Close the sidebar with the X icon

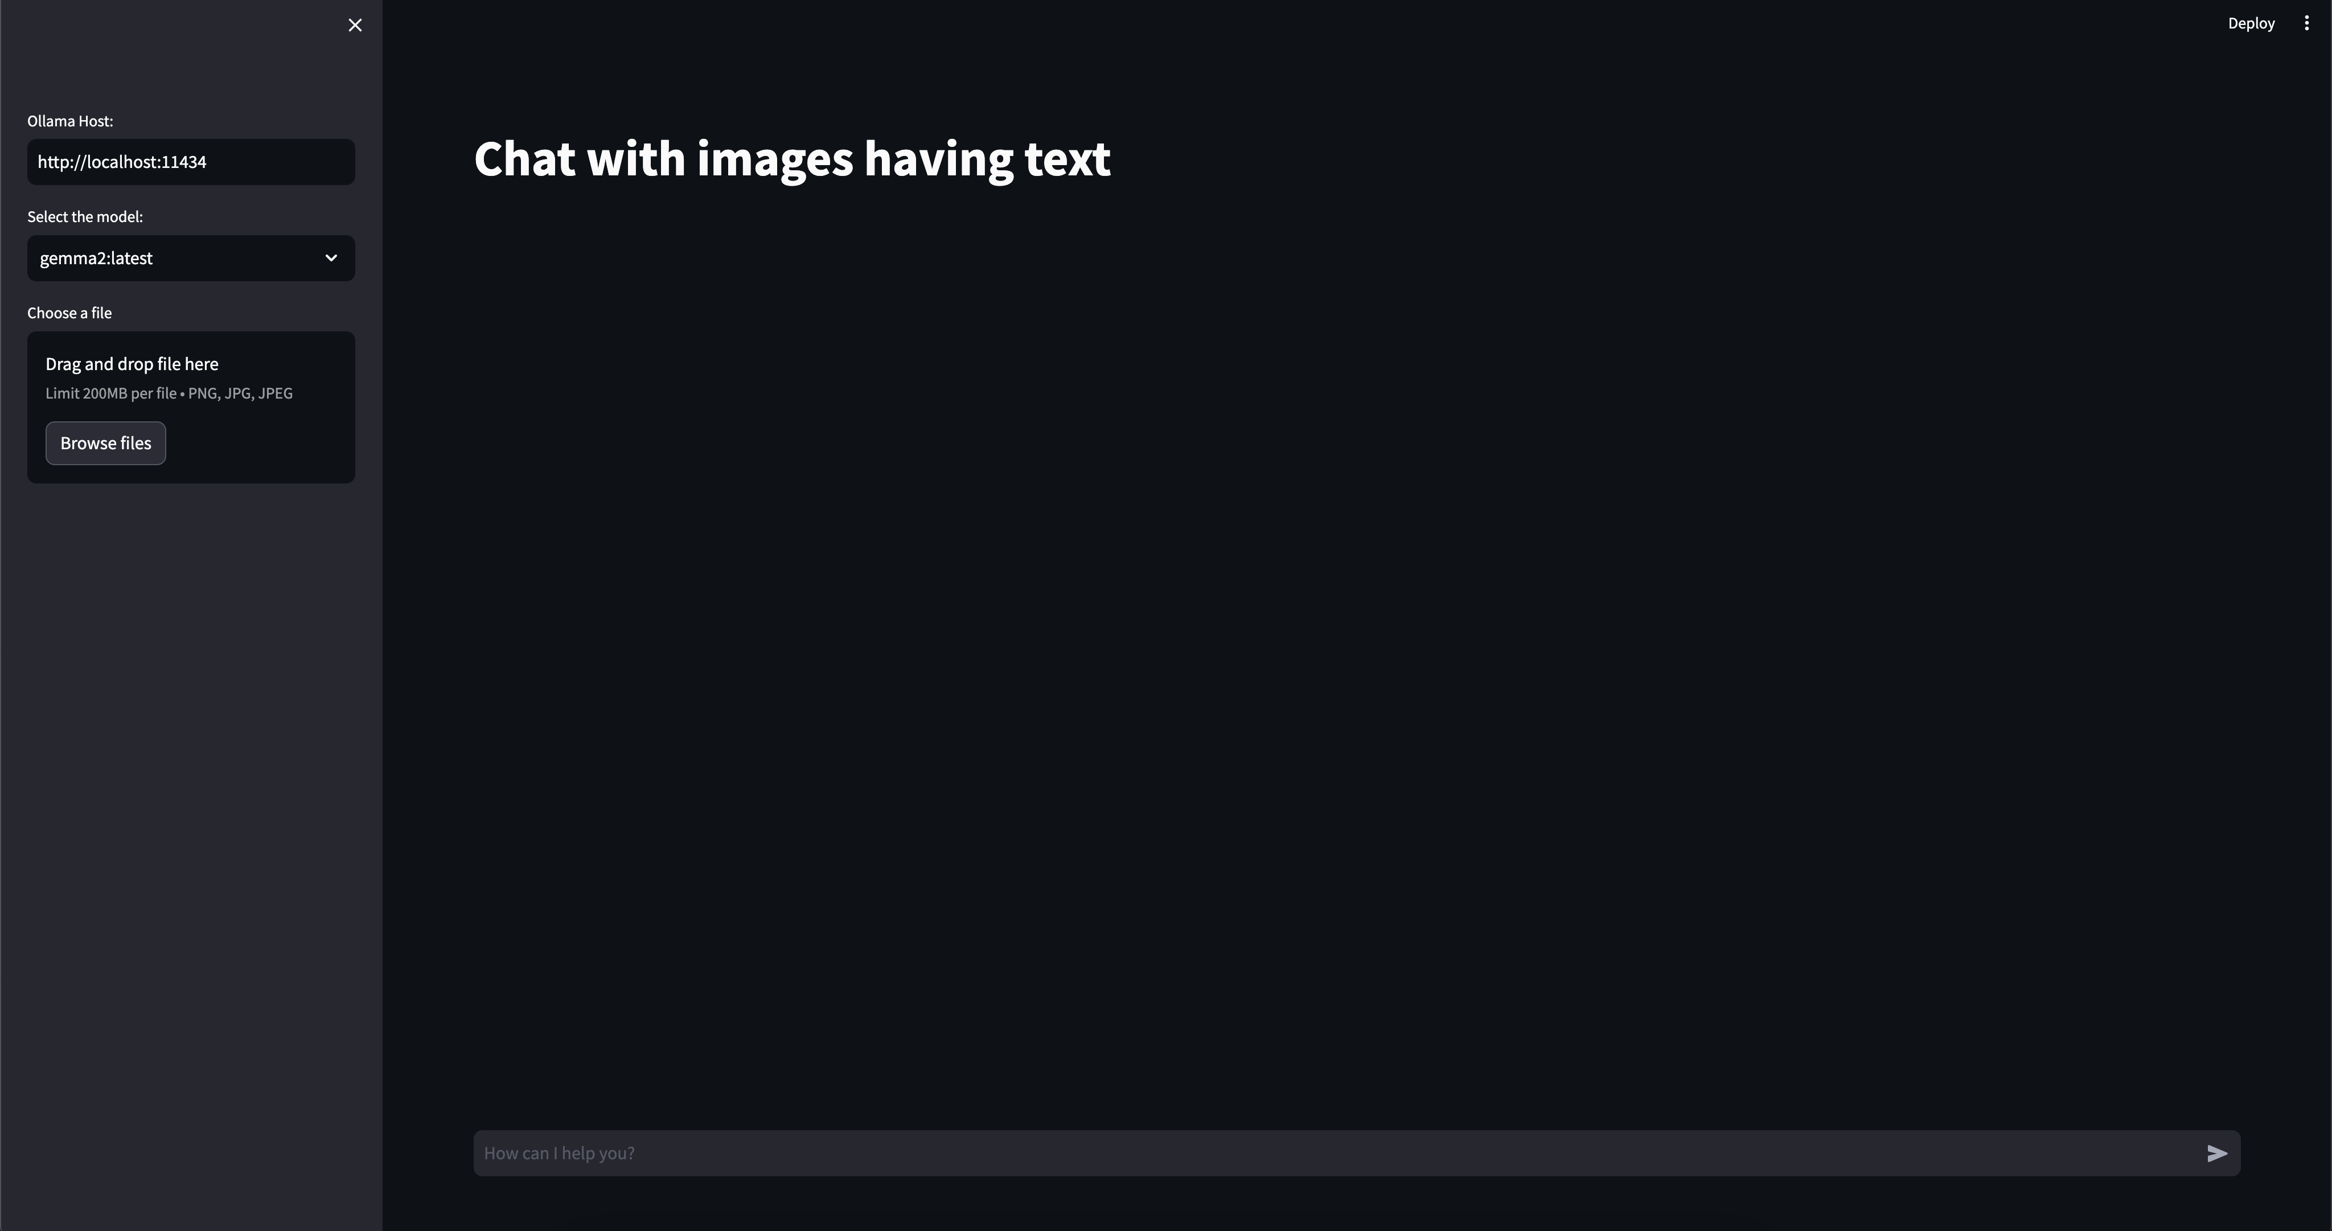(x=355, y=26)
